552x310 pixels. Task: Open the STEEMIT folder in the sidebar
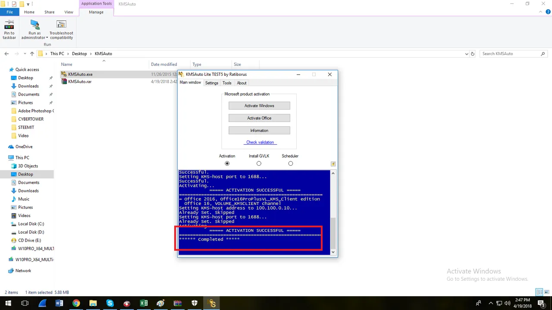26,127
